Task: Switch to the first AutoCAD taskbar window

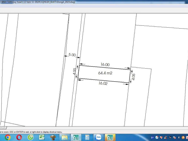Action: 76,138
